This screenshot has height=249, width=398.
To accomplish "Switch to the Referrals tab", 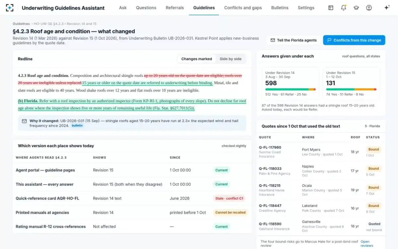I will pyautogui.click(x=175, y=8).
